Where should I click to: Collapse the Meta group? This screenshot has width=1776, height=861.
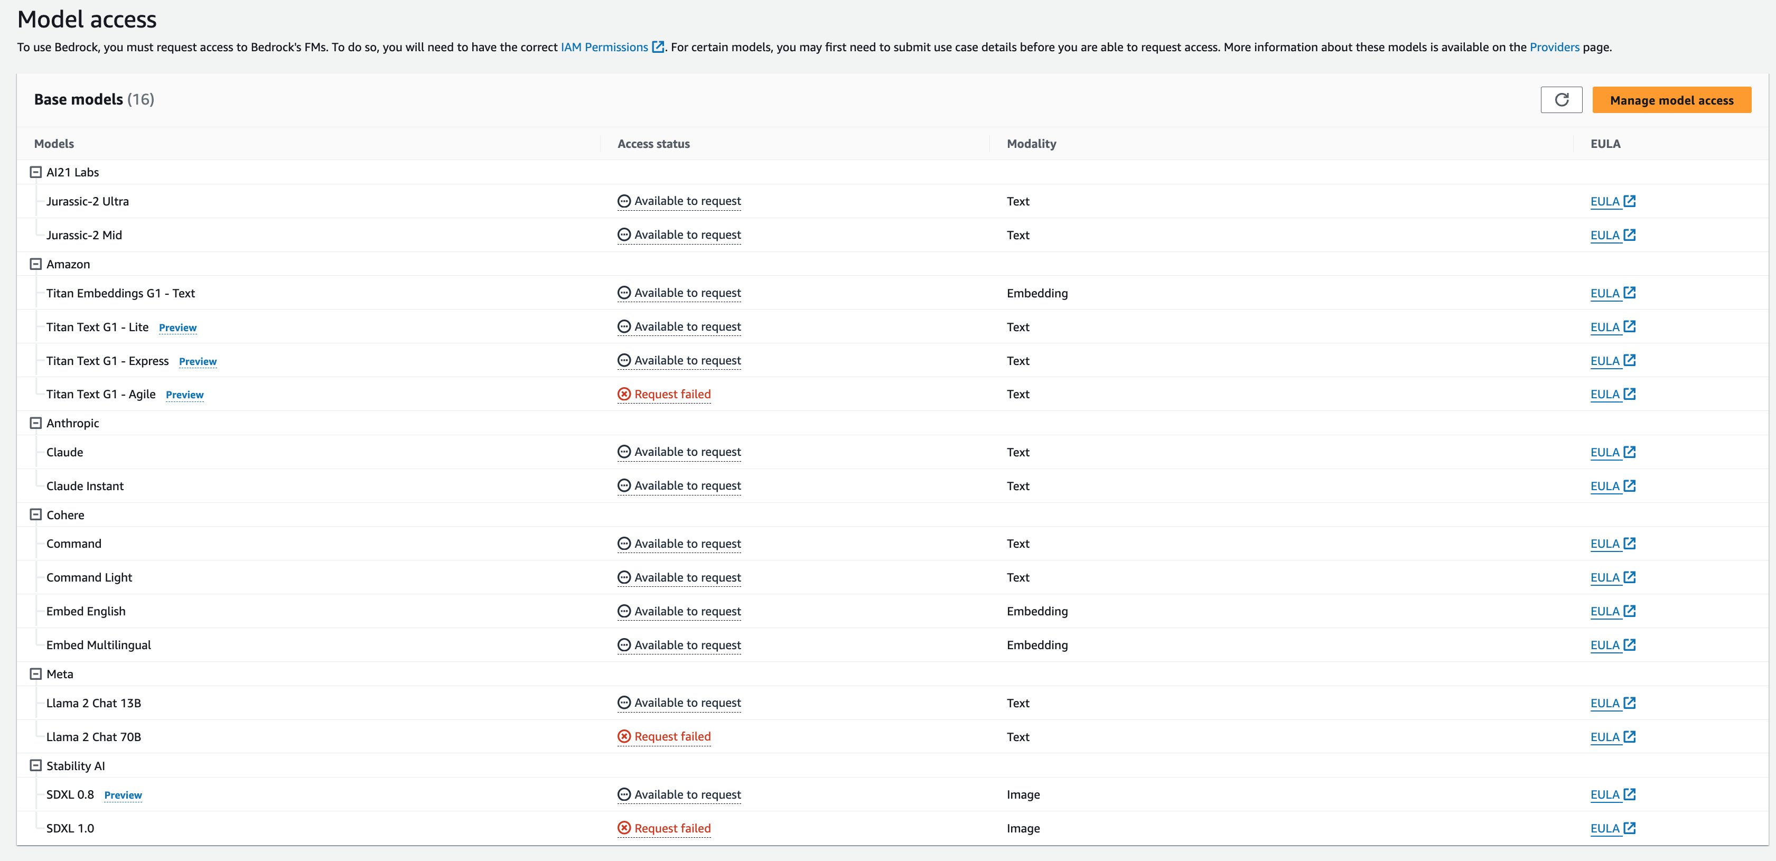point(36,674)
